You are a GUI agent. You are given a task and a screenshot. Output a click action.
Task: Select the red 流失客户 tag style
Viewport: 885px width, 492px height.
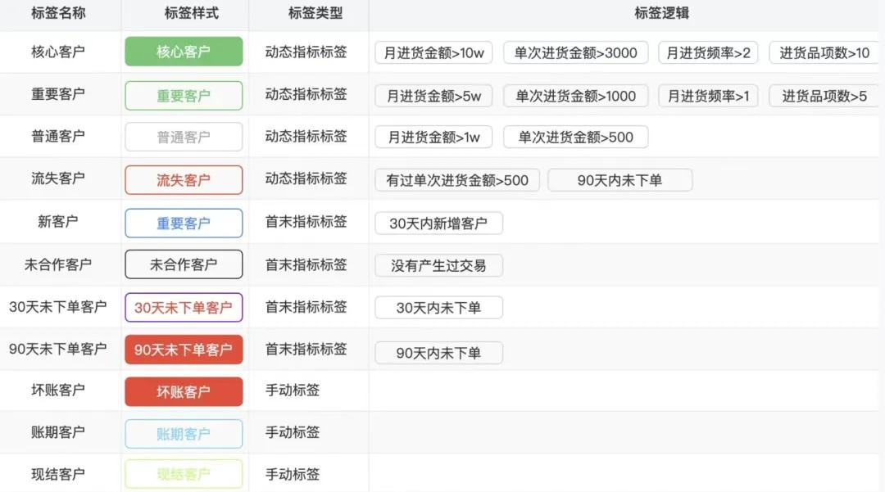tap(183, 179)
